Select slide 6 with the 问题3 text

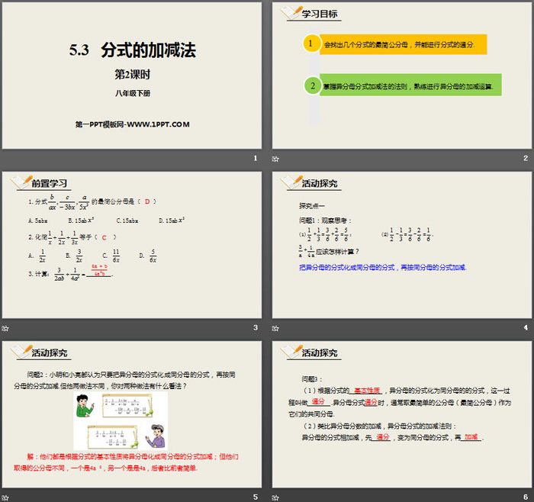402,414
